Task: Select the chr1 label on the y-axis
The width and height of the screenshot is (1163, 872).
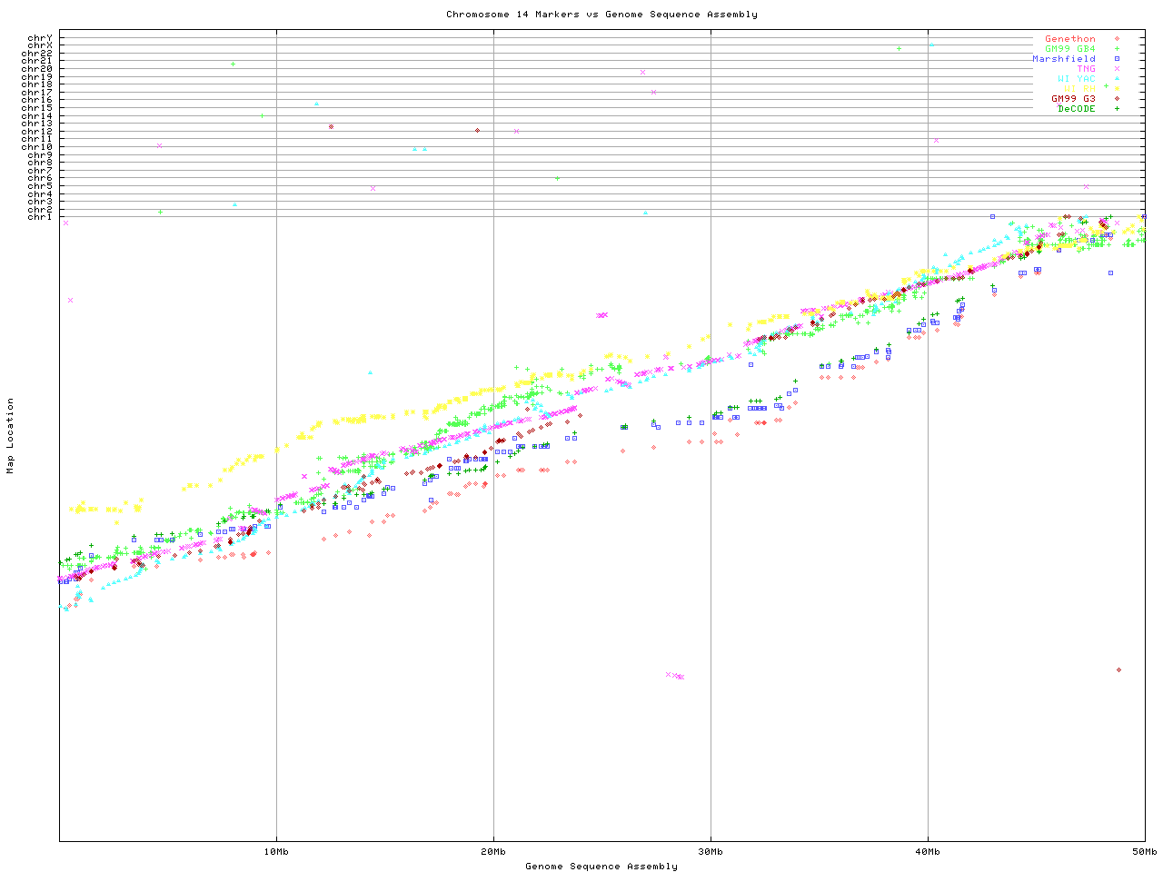Action: pos(40,217)
